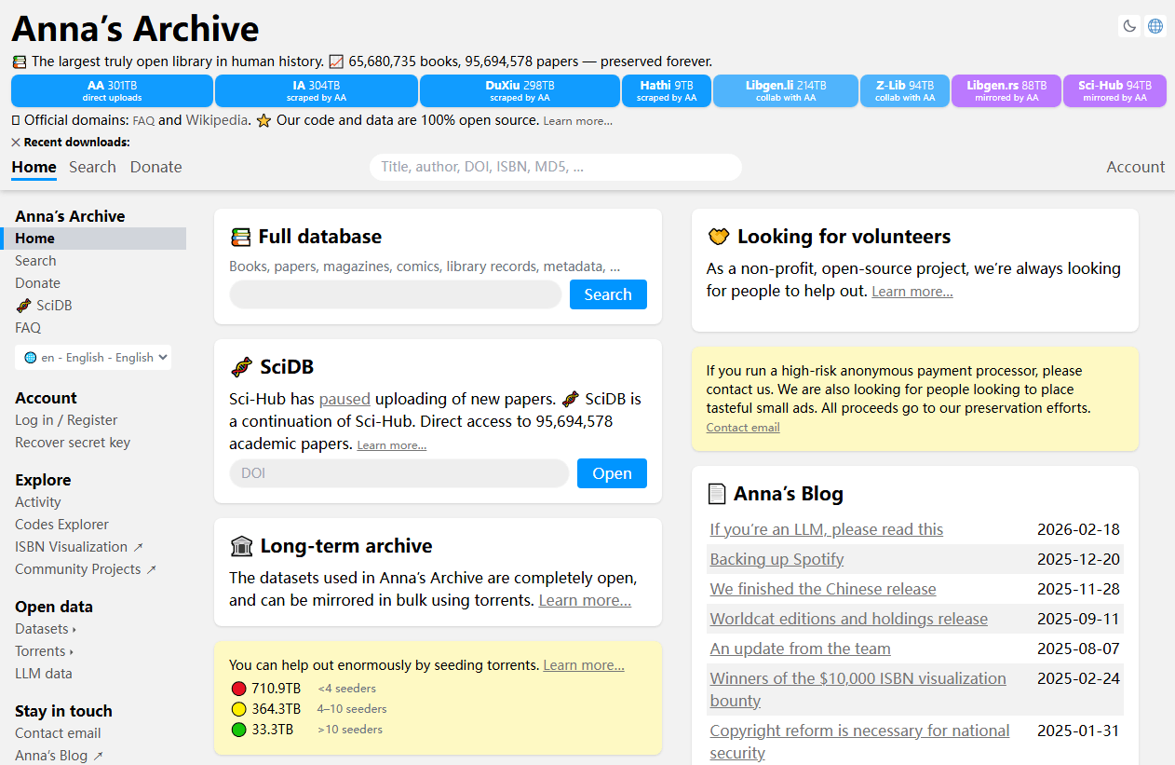Open the Donate tab in top navigation
This screenshot has height=765, width=1175.
pos(155,167)
